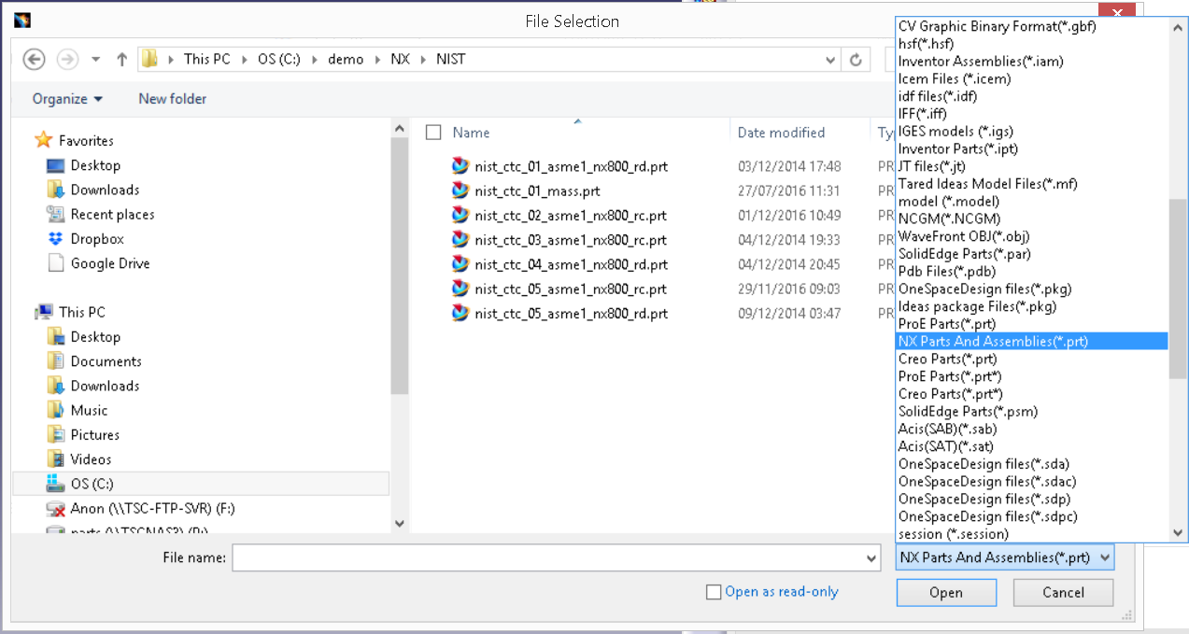This screenshot has width=1189, height=634.
Task: Expand the address bar history dropdown
Action: tap(830, 59)
